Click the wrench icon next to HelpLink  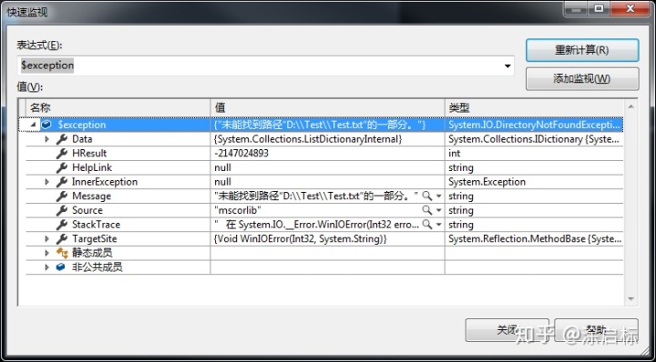pos(62,167)
